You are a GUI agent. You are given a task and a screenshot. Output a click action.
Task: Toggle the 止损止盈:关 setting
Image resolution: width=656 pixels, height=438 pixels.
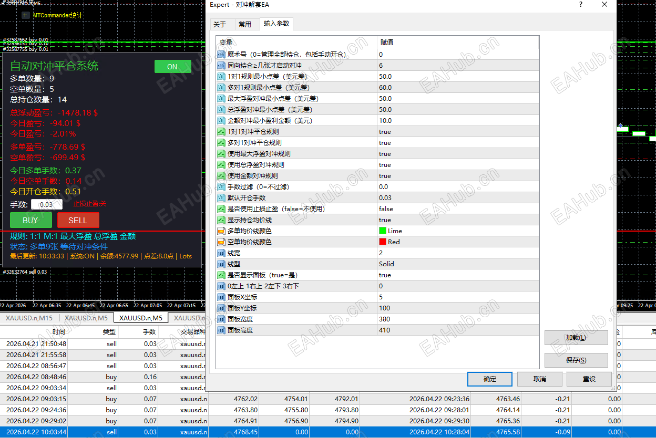pos(90,204)
